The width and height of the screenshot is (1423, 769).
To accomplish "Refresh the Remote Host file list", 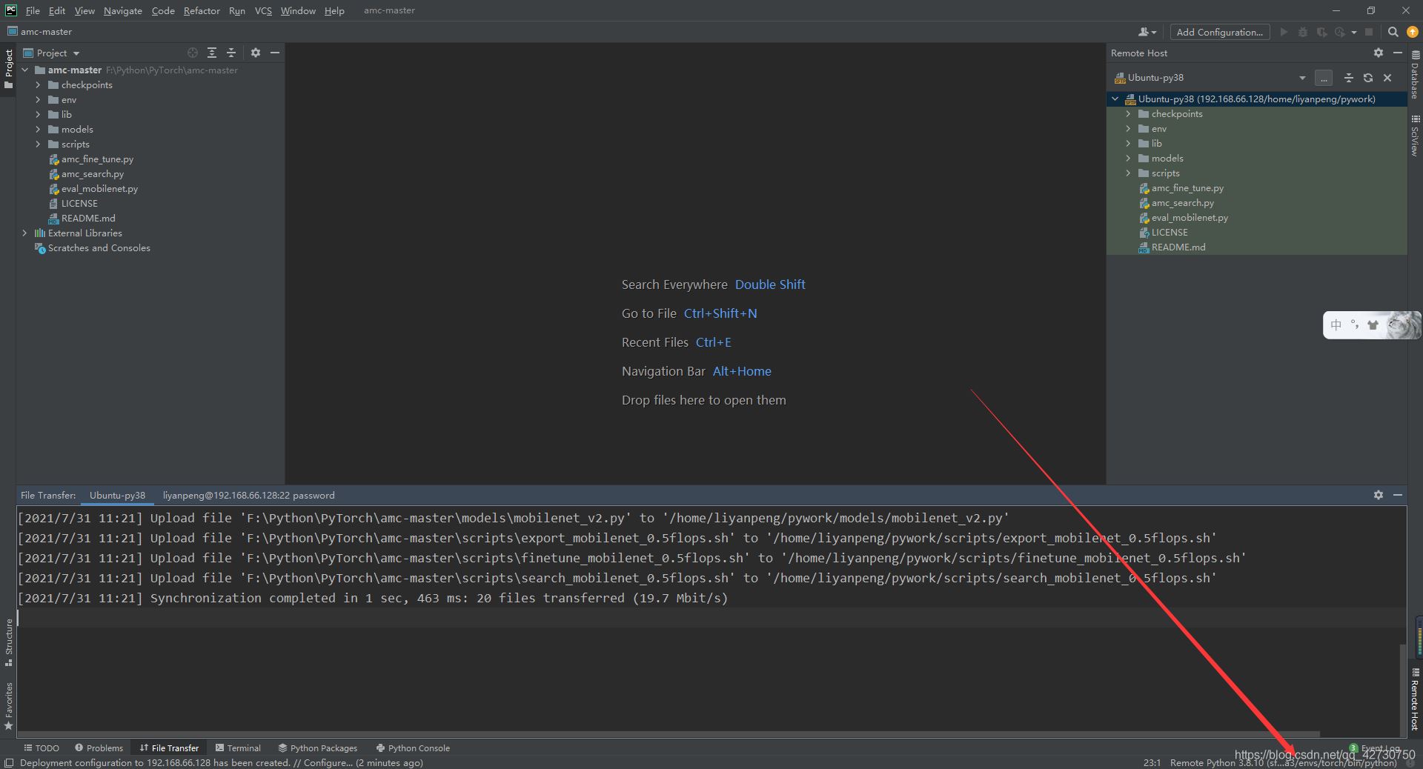I will coord(1368,78).
